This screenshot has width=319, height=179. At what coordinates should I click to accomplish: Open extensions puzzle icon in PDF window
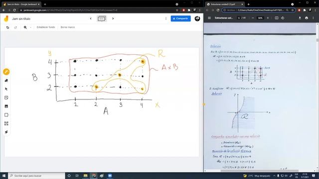pyautogui.click(x=305, y=10)
